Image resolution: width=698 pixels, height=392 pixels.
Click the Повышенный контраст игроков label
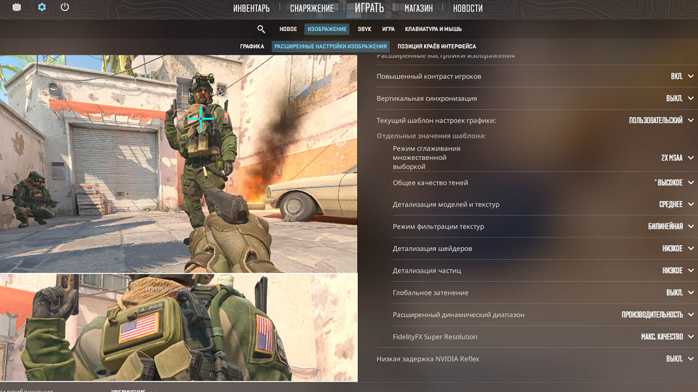429,76
